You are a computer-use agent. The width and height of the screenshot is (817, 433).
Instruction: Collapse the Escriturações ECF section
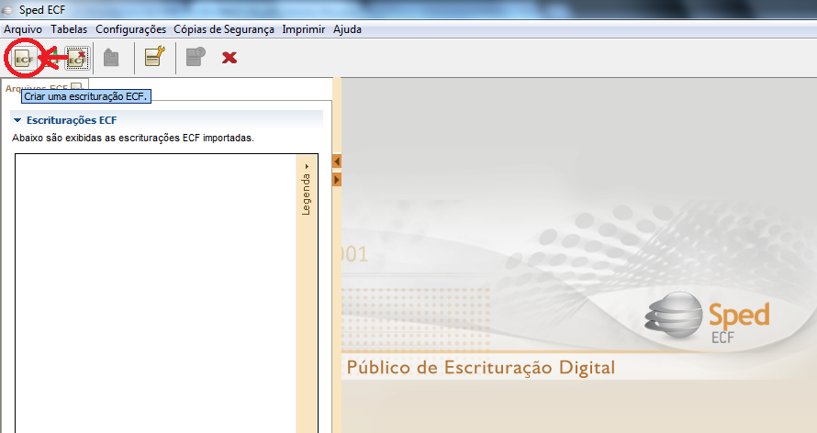coord(17,120)
